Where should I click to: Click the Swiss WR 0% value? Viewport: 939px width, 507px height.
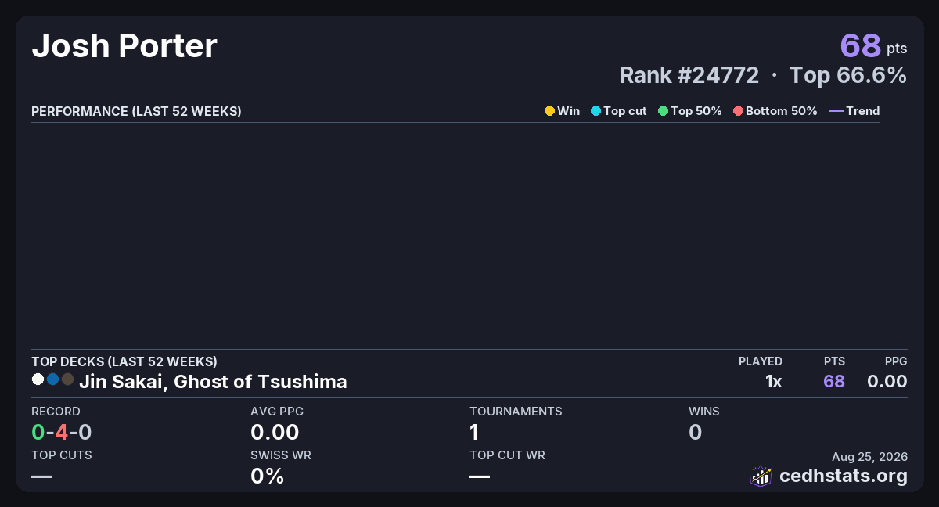pyautogui.click(x=267, y=476)
